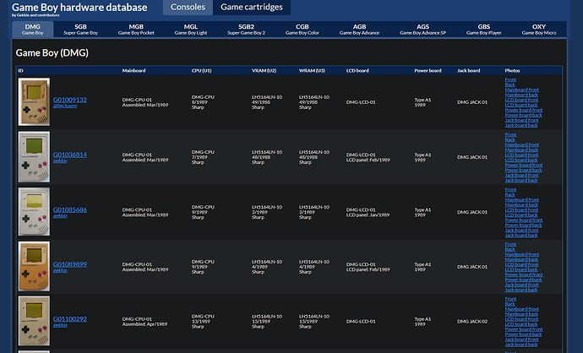Click the thumbnail photo of console G01085686
583x353 pixels.
click(34, 211)
